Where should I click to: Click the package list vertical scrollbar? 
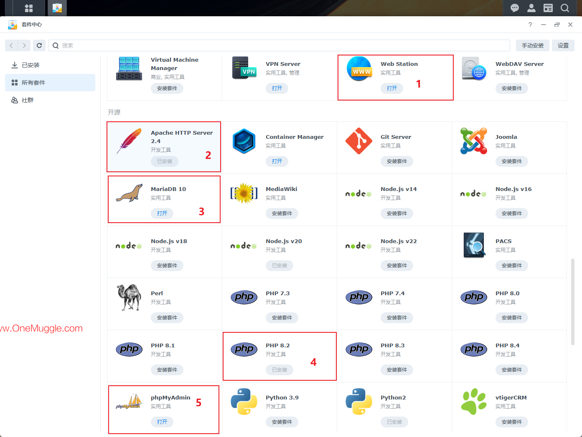click(x=573, y=302)
